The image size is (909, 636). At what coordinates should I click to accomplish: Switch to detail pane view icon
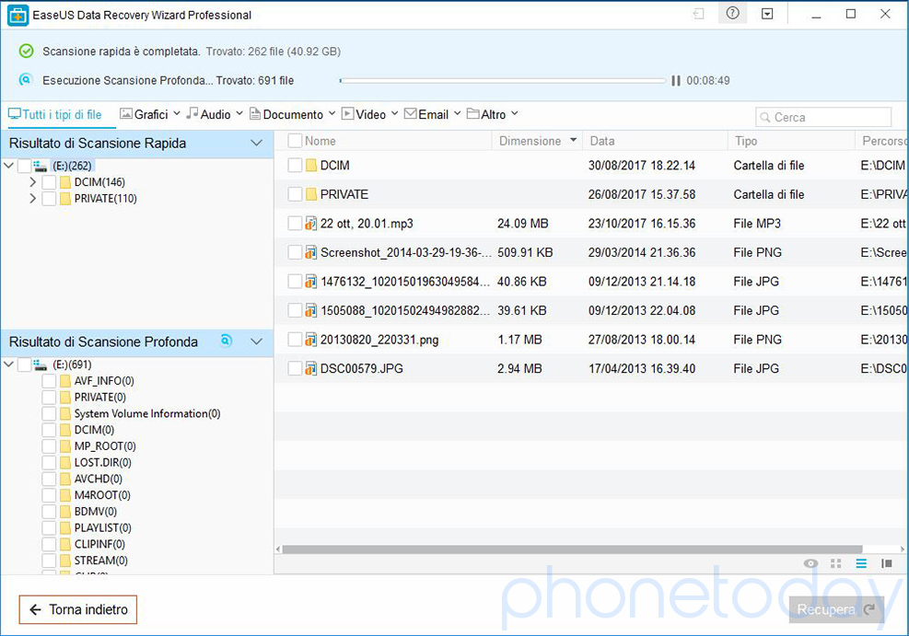point(887,563)
